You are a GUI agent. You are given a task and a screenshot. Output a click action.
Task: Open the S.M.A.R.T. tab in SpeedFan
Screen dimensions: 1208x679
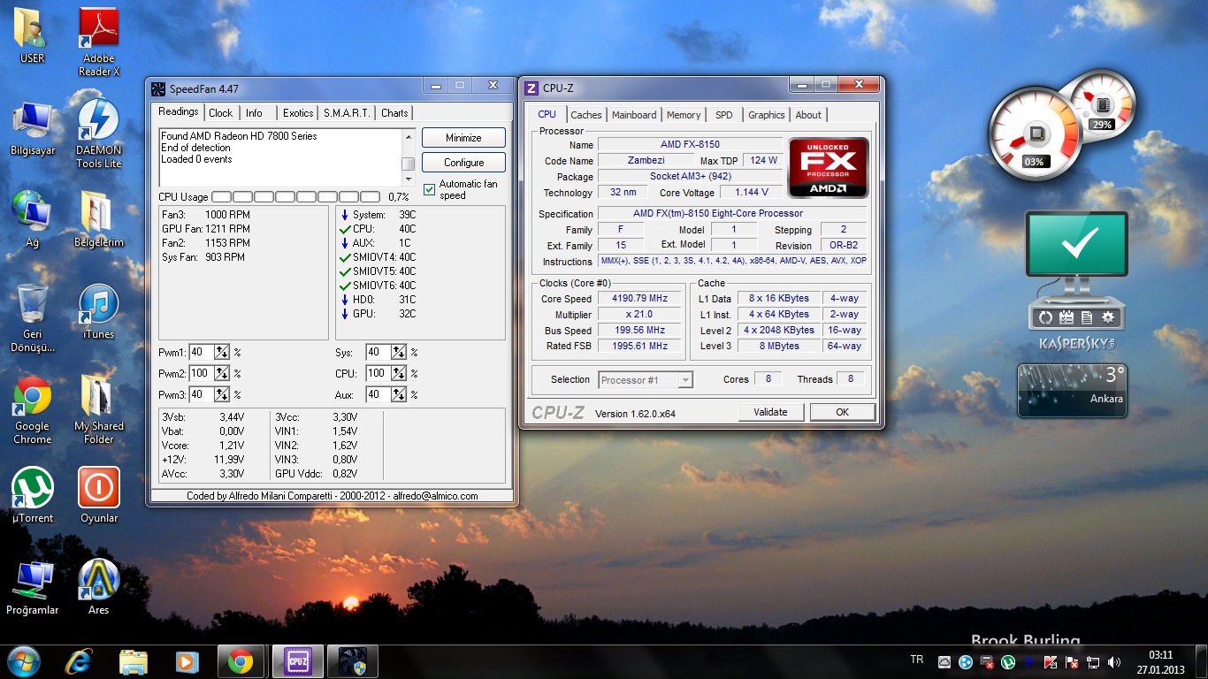click(x=347, y=113)
